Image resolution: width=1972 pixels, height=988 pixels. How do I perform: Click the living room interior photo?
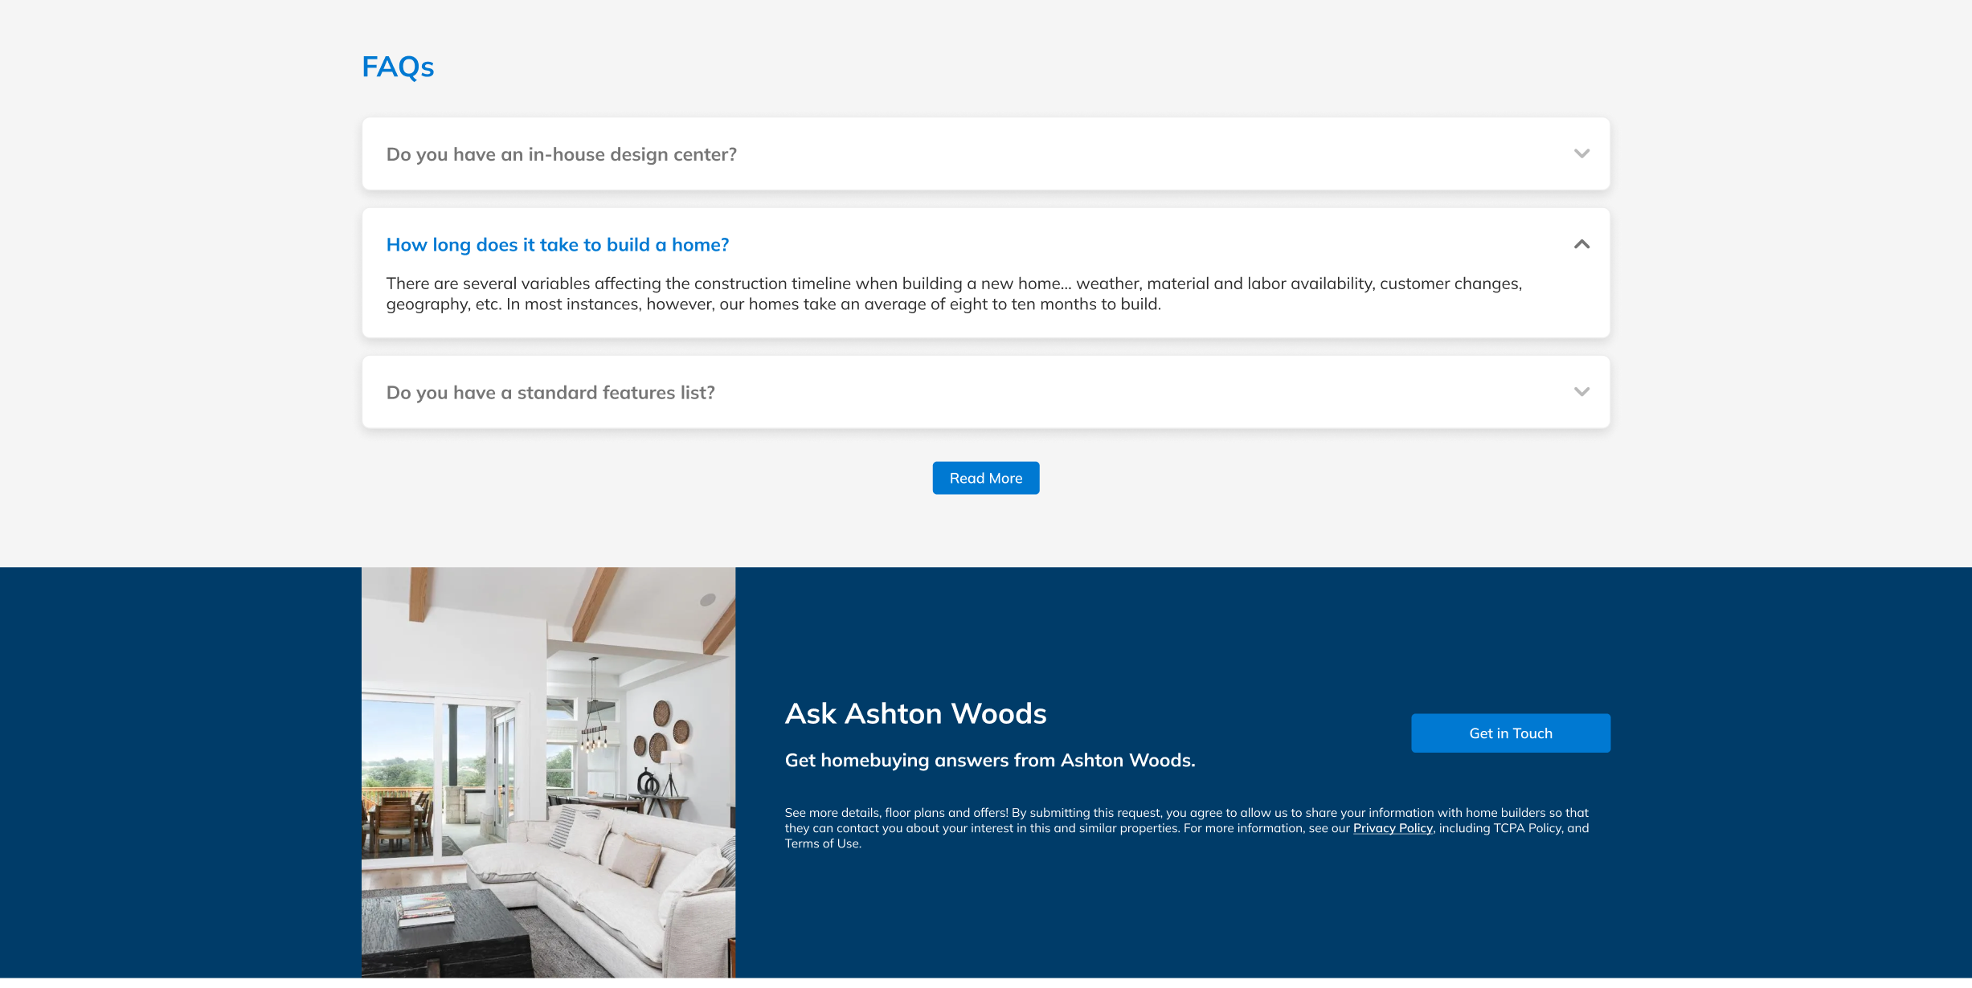[548, 773]
